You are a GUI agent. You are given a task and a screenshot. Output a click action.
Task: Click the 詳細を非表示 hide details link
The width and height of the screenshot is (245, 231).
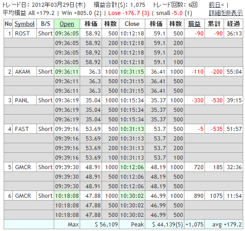click(x=226, y=13)
